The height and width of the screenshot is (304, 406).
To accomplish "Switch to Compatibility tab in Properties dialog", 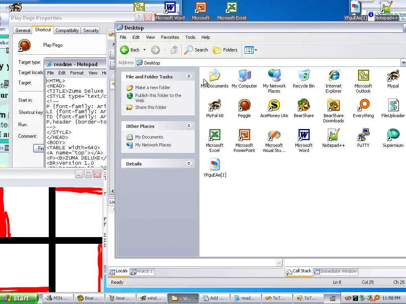I will (67, 30).
